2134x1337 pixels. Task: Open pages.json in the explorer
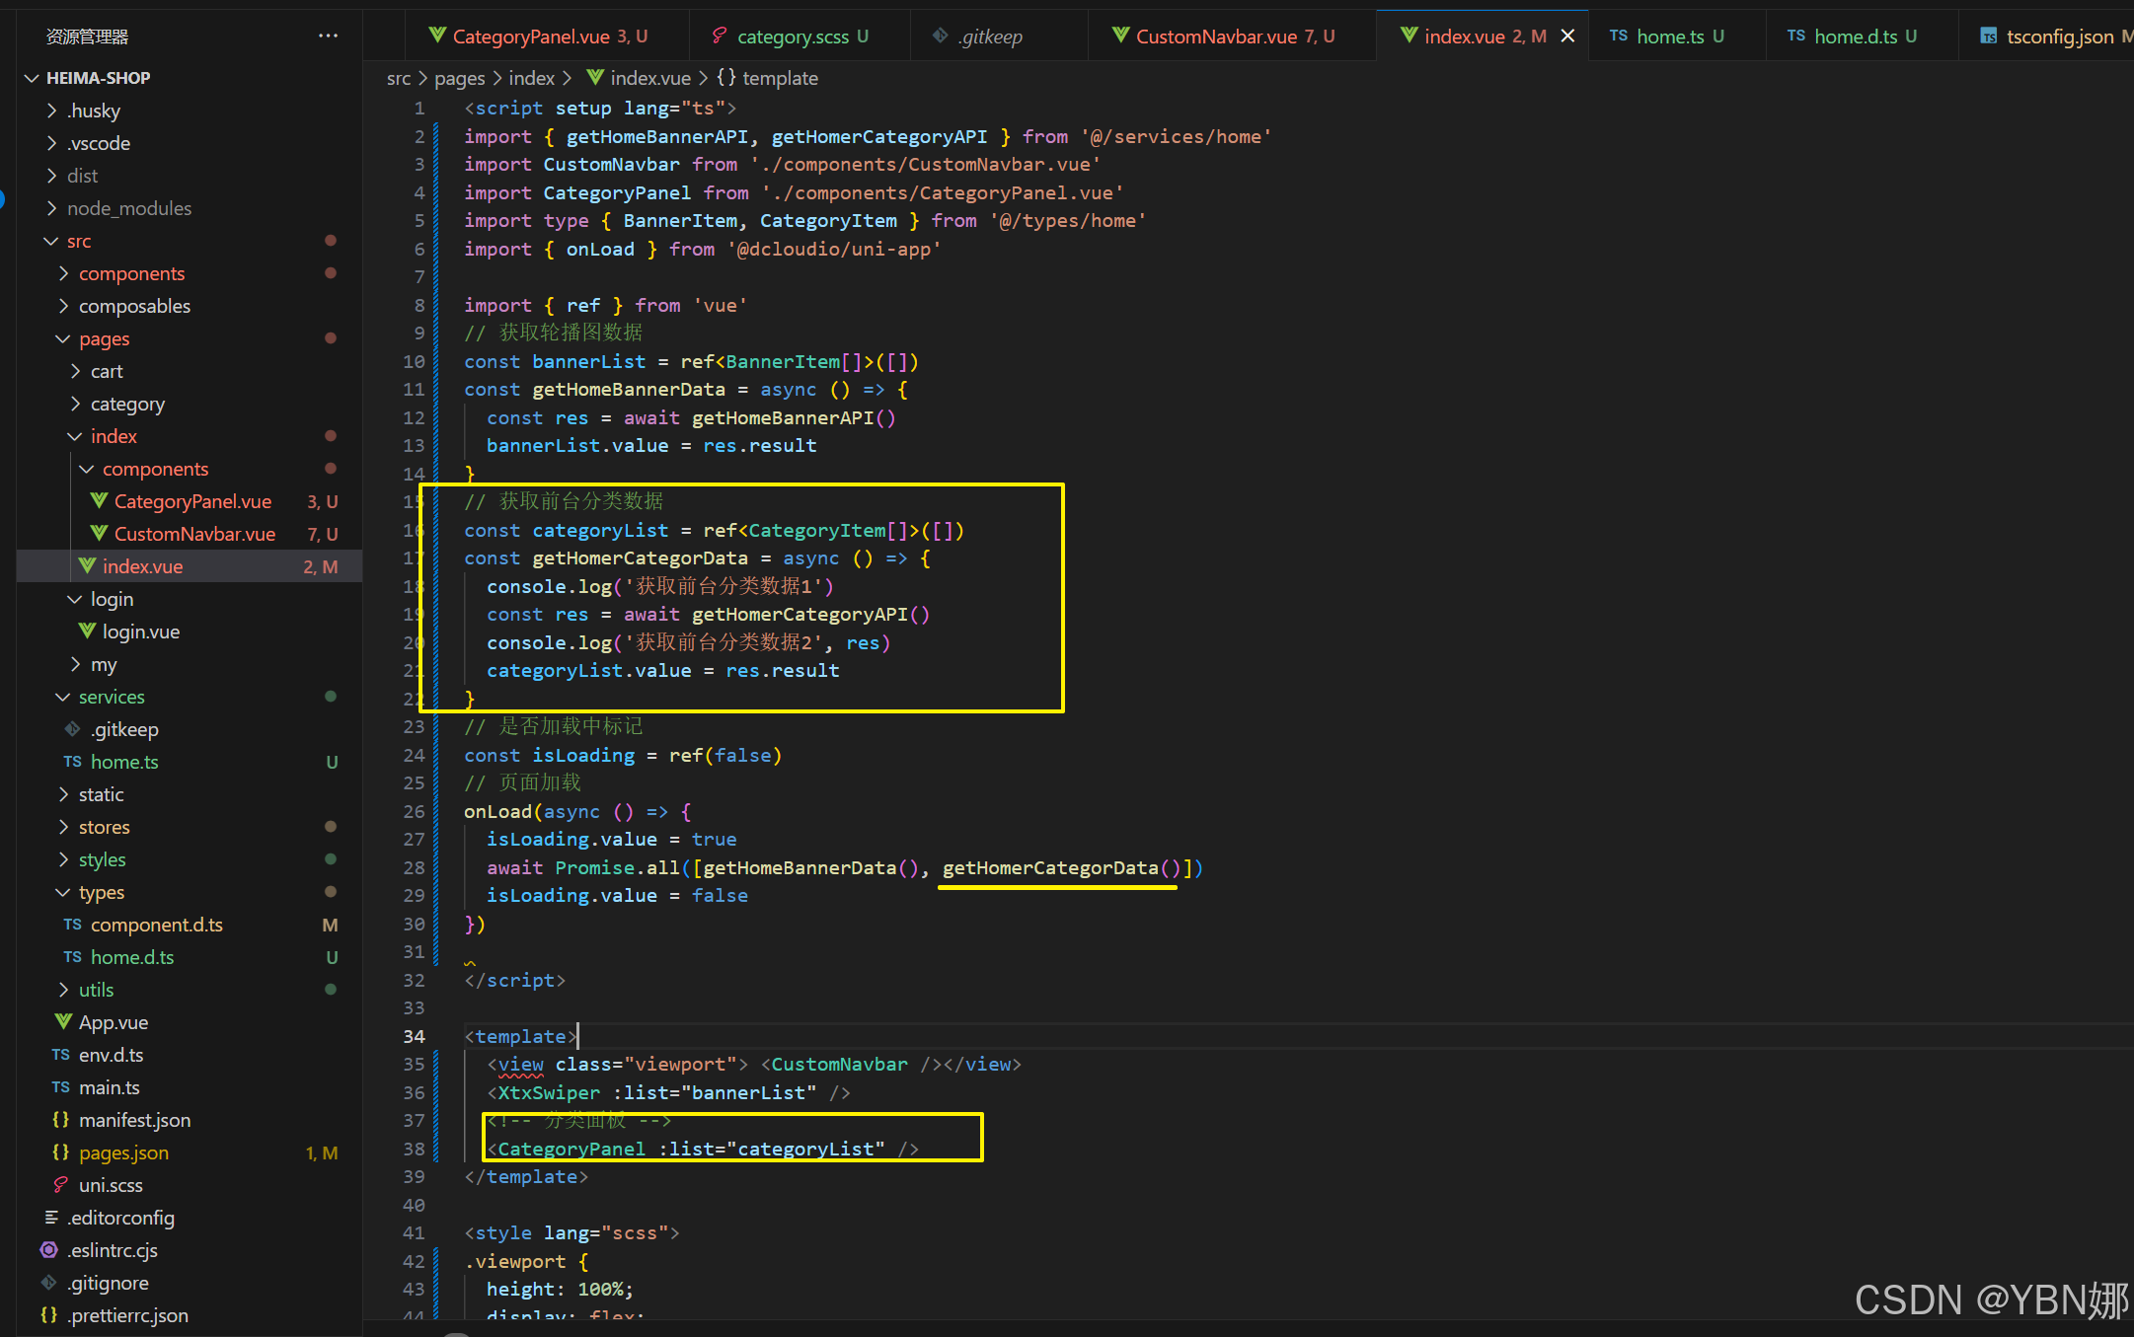pos(123,1152)
